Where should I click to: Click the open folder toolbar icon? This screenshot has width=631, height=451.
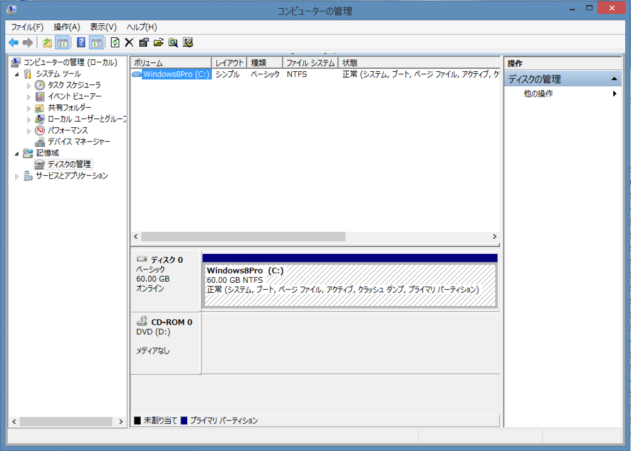(158, 42)
